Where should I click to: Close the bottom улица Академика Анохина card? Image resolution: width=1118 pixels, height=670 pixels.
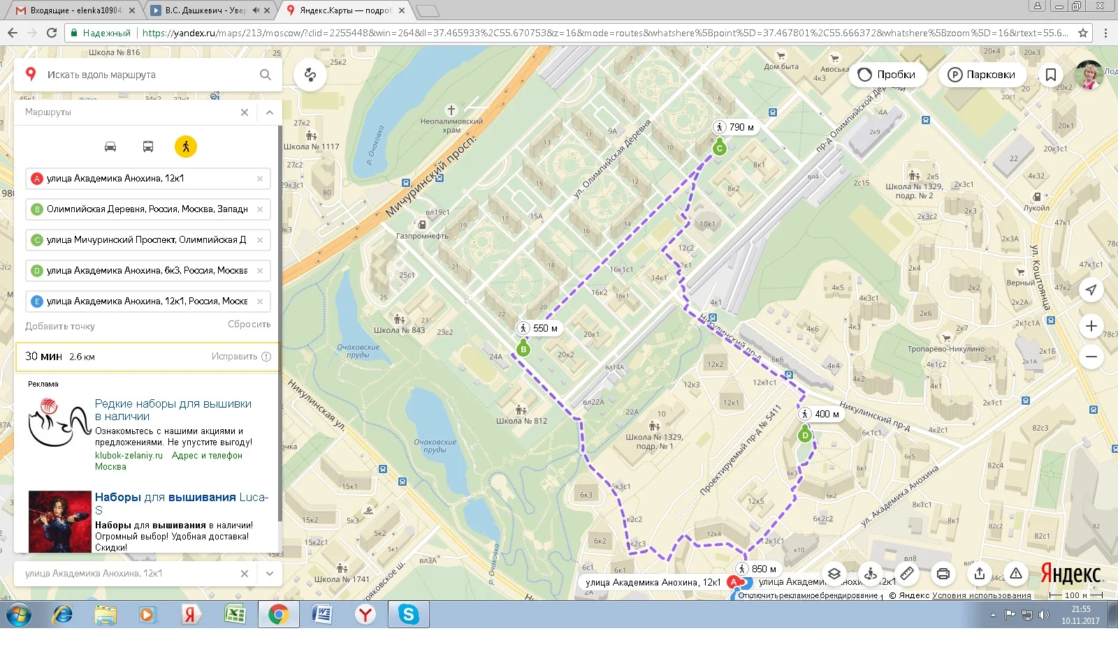coord(245,574)
